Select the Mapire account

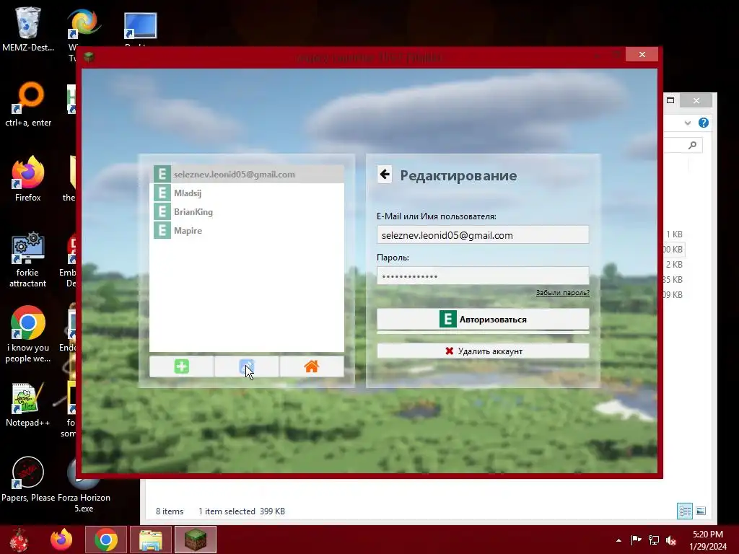[247, 231]
